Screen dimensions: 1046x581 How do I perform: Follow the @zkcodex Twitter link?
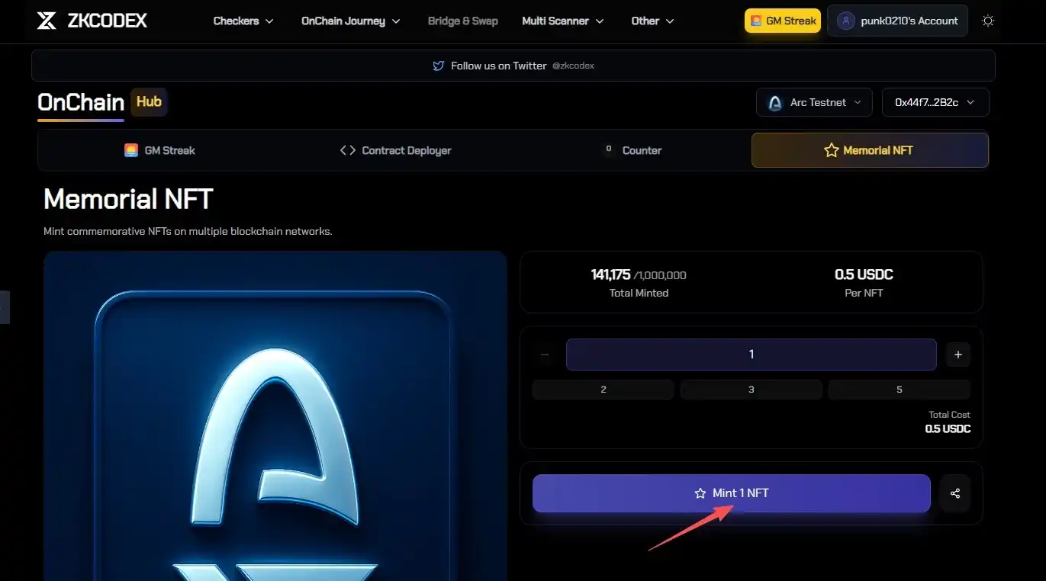[x=573, y=66]
